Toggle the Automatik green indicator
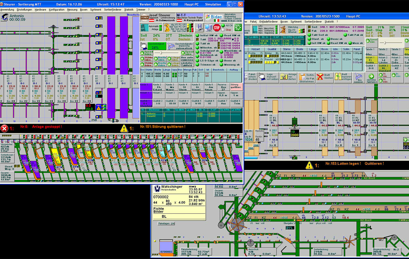Viewport: 409px width, 259px height. click(160, 26)
